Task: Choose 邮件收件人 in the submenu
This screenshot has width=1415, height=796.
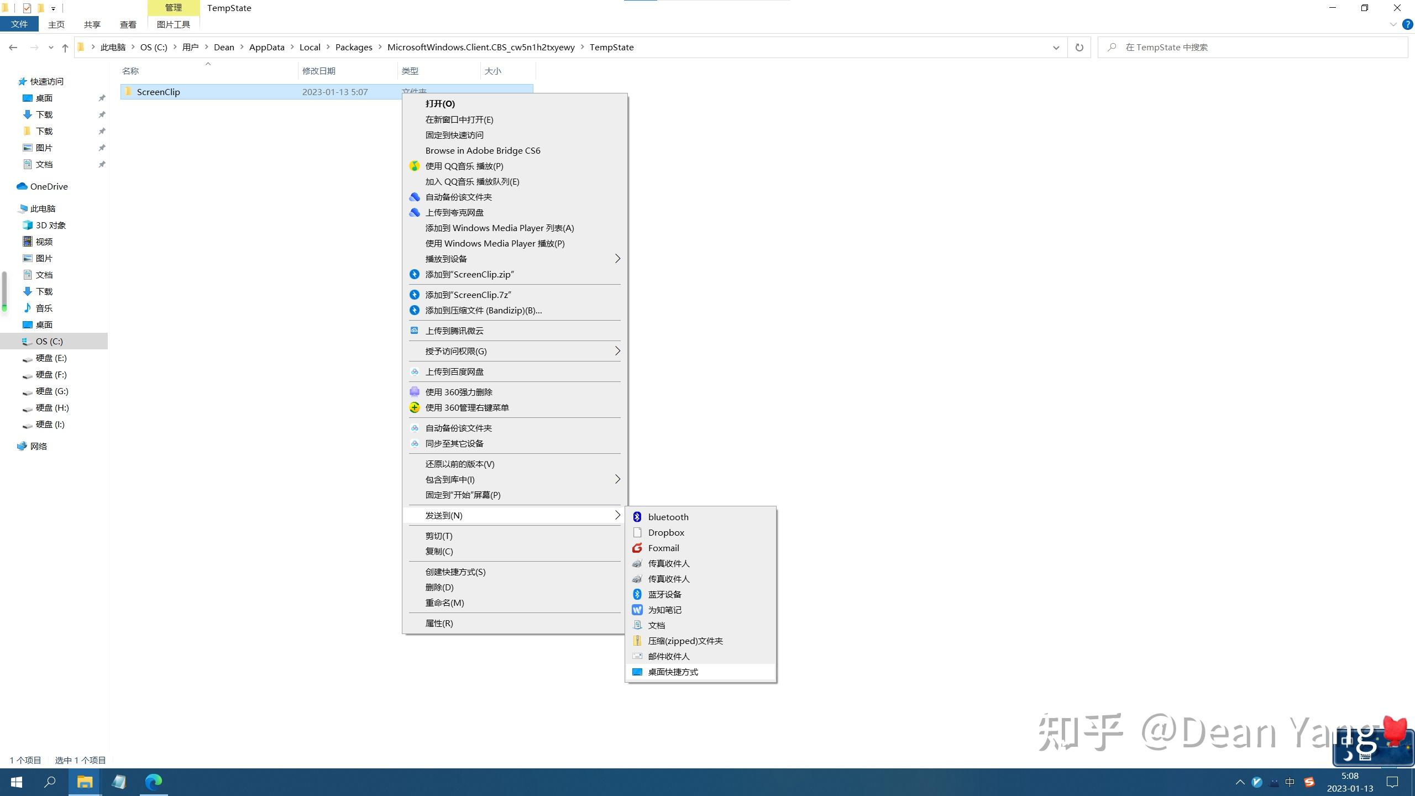Action: coord(700,656)
